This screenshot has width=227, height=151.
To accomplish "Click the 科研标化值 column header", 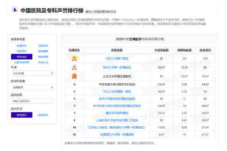I will (184, 50).
